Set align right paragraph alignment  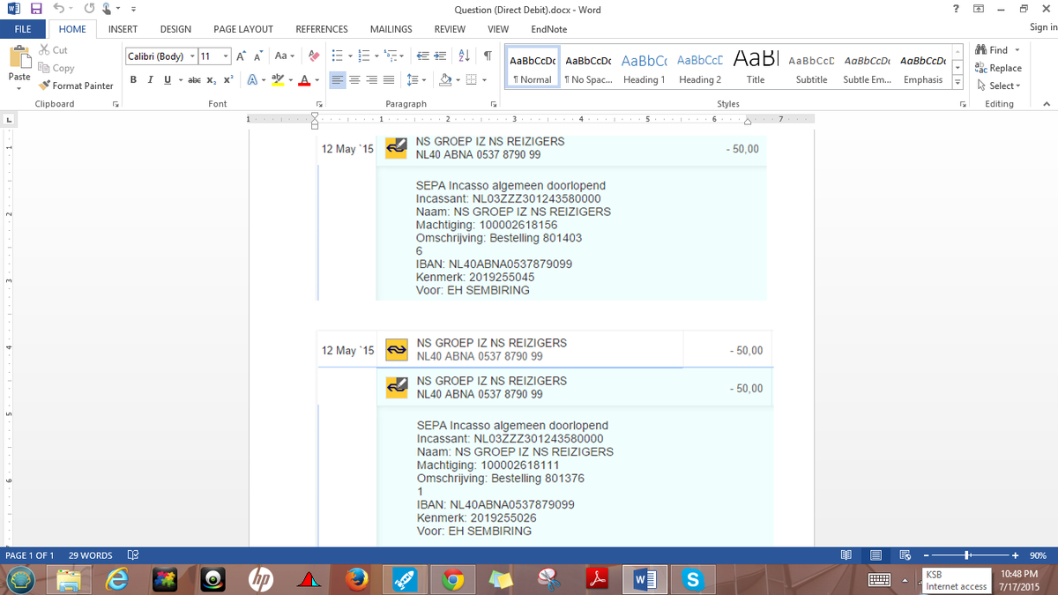pos(371,79)
